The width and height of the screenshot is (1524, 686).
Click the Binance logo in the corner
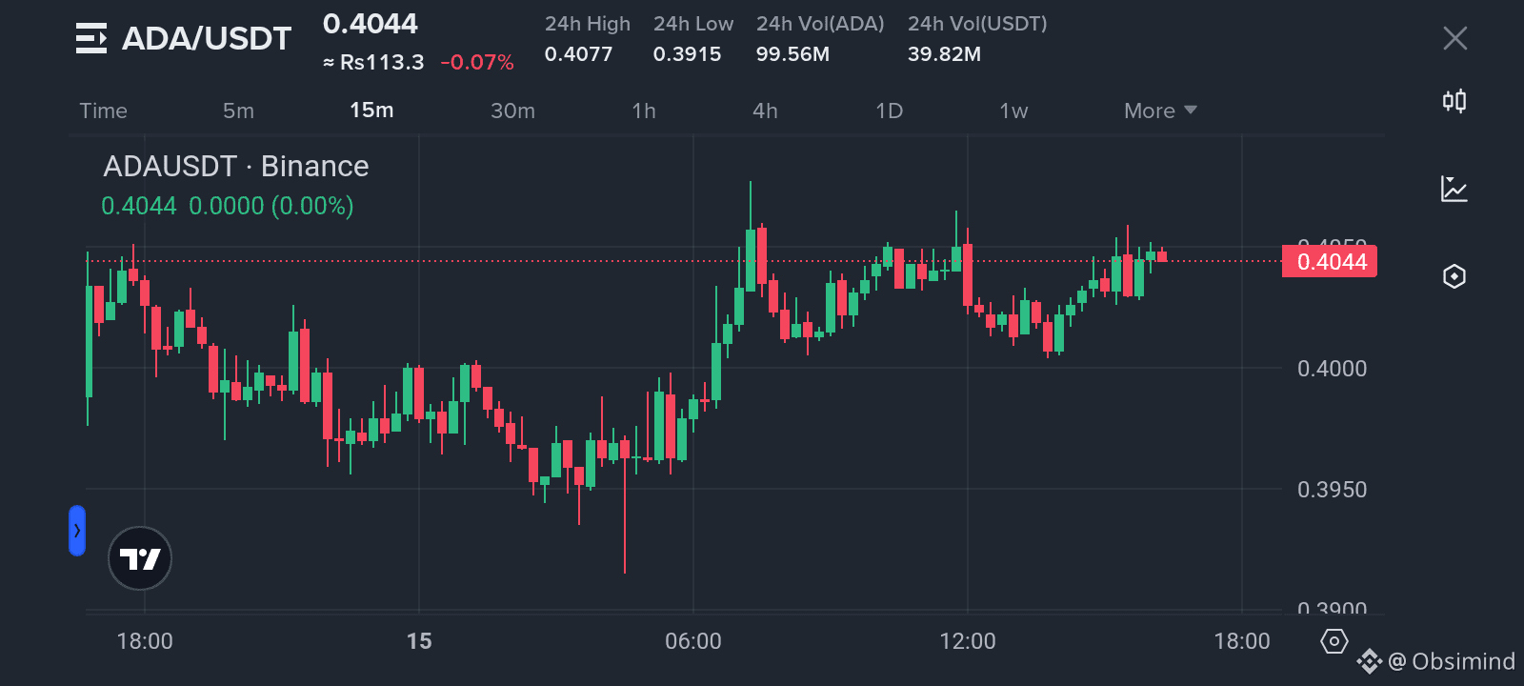(x=1368, y=660)
